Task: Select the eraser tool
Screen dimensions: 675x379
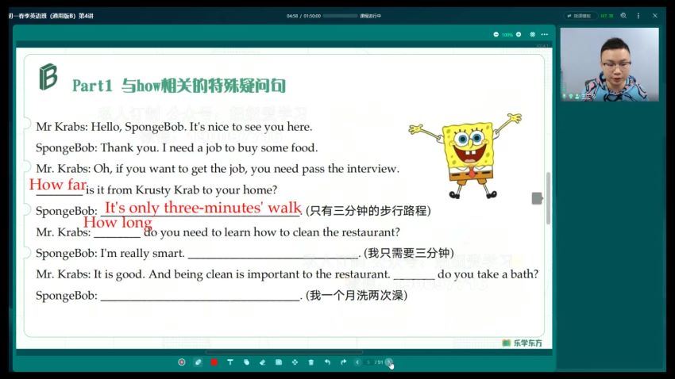Action: 262,362
